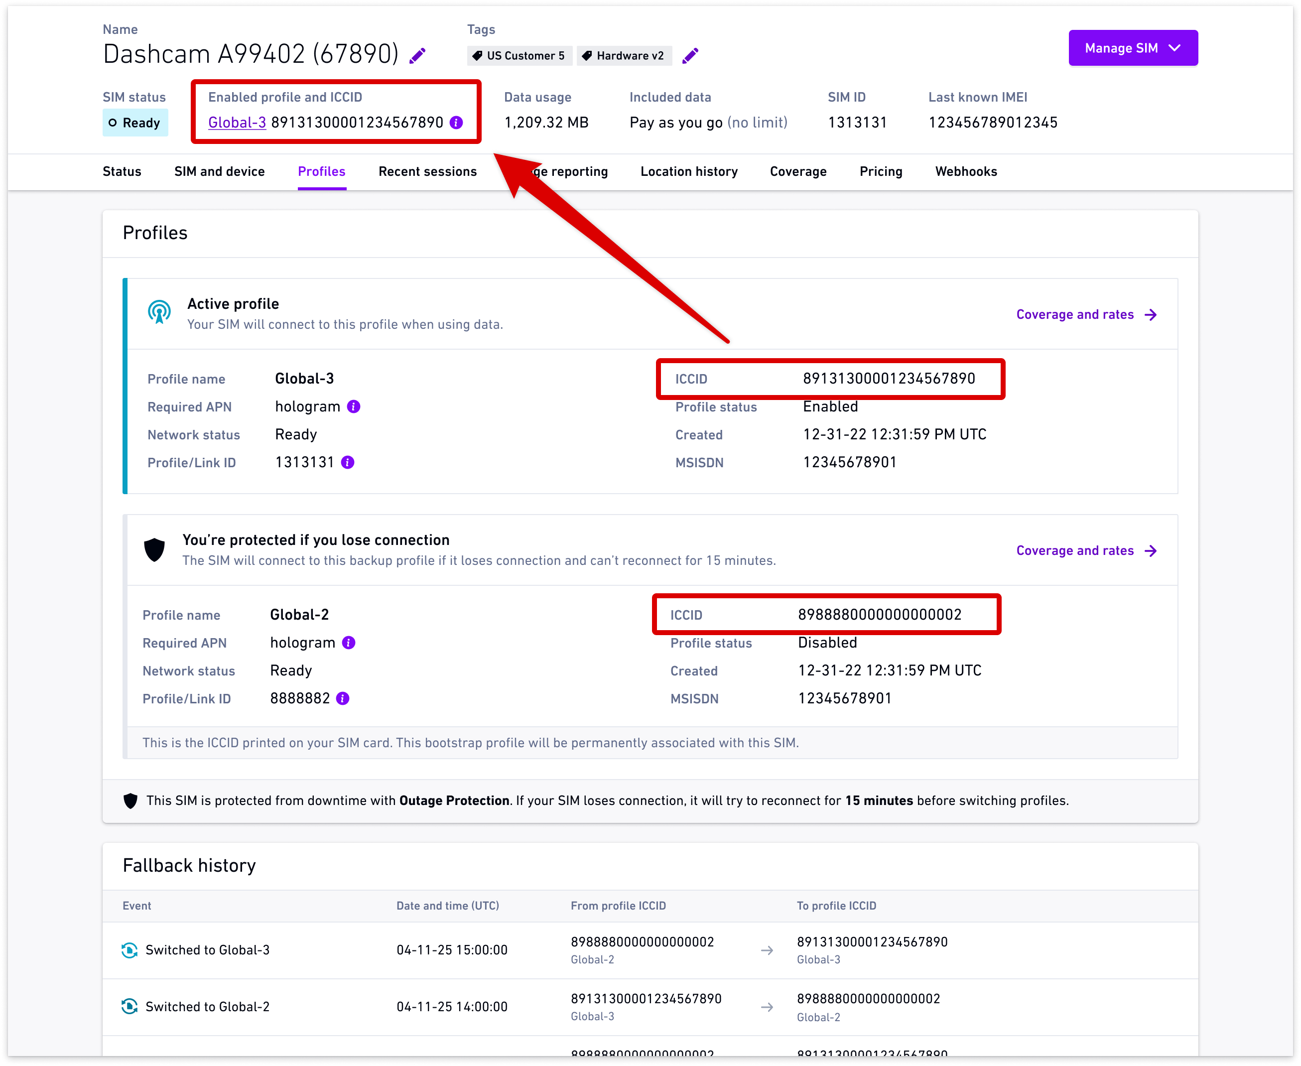Viewport: 1301px width, 1066px height.
Task: Open the Location history tab
Action: point(689,171)
